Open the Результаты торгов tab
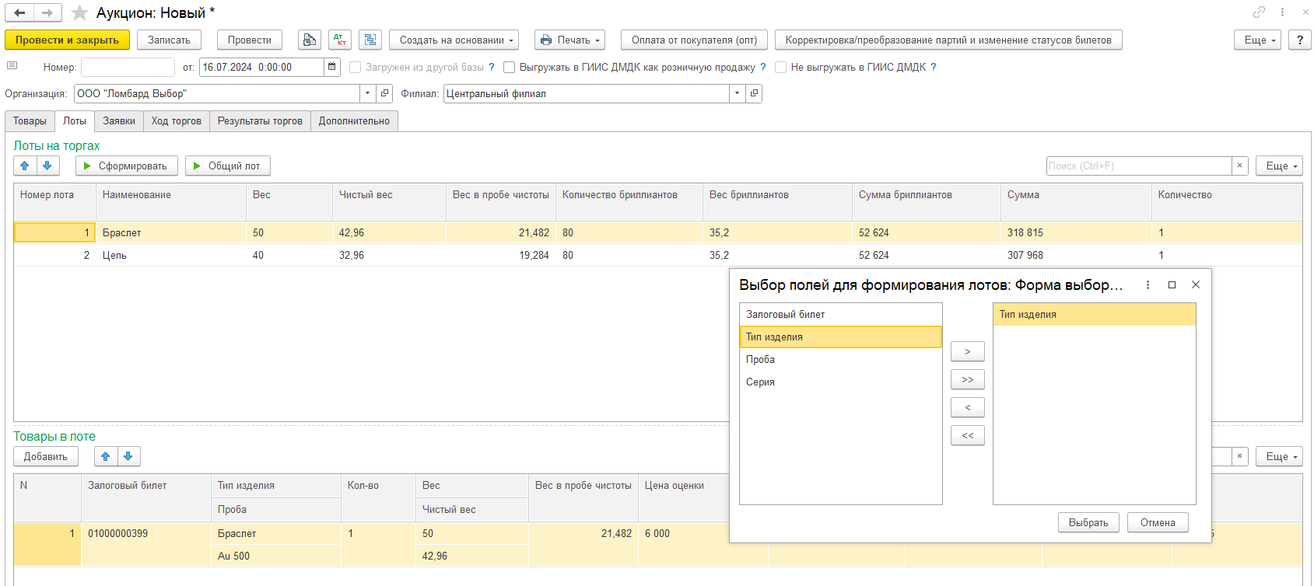 tap(260, 120)
